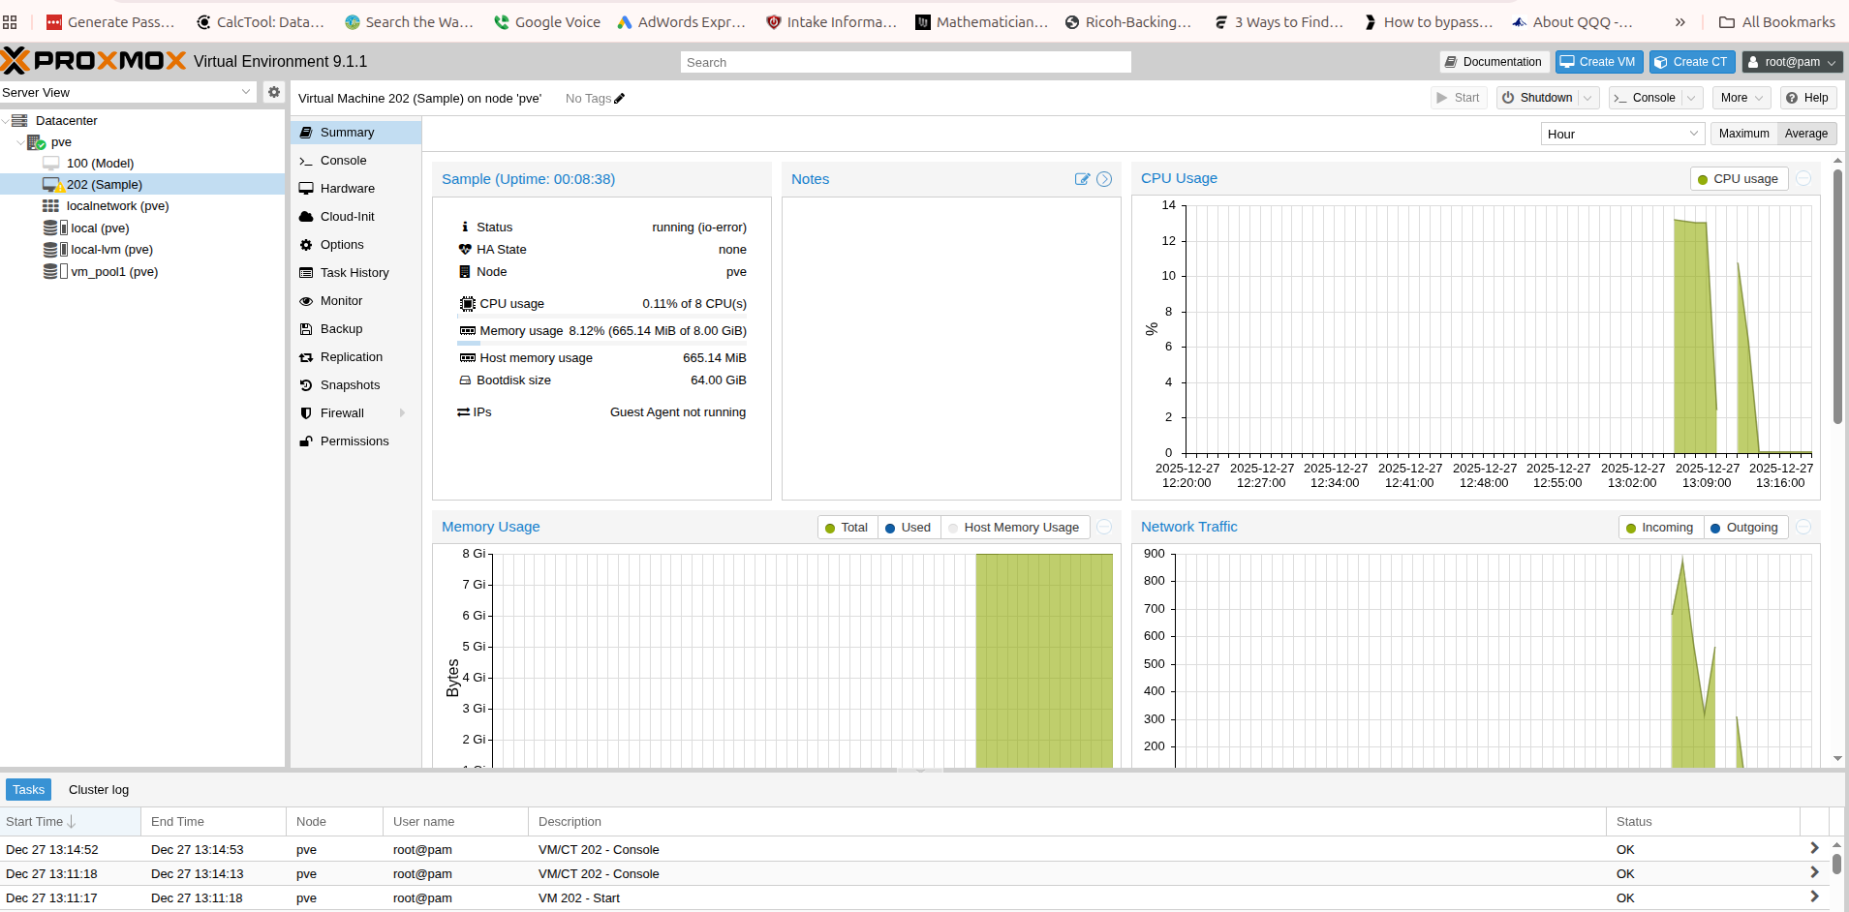The image size is (1849, 912).
Task: Open the Shutdown split-button arrow
Action: tap(1588, 98)
